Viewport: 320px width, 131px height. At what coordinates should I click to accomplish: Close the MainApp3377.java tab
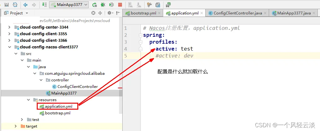314,13
